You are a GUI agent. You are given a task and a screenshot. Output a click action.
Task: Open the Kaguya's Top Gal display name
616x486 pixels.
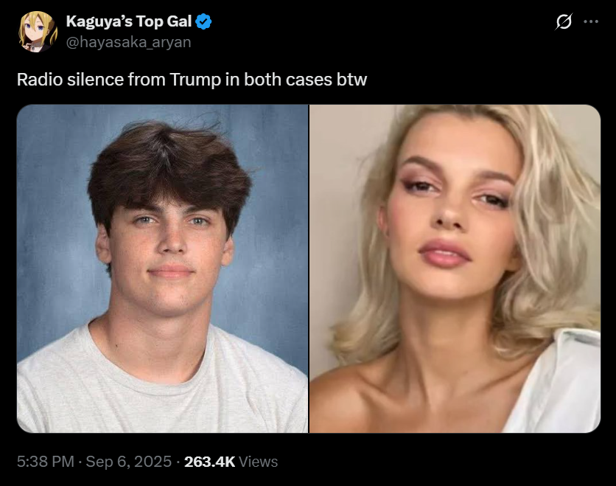click(129, 21)
